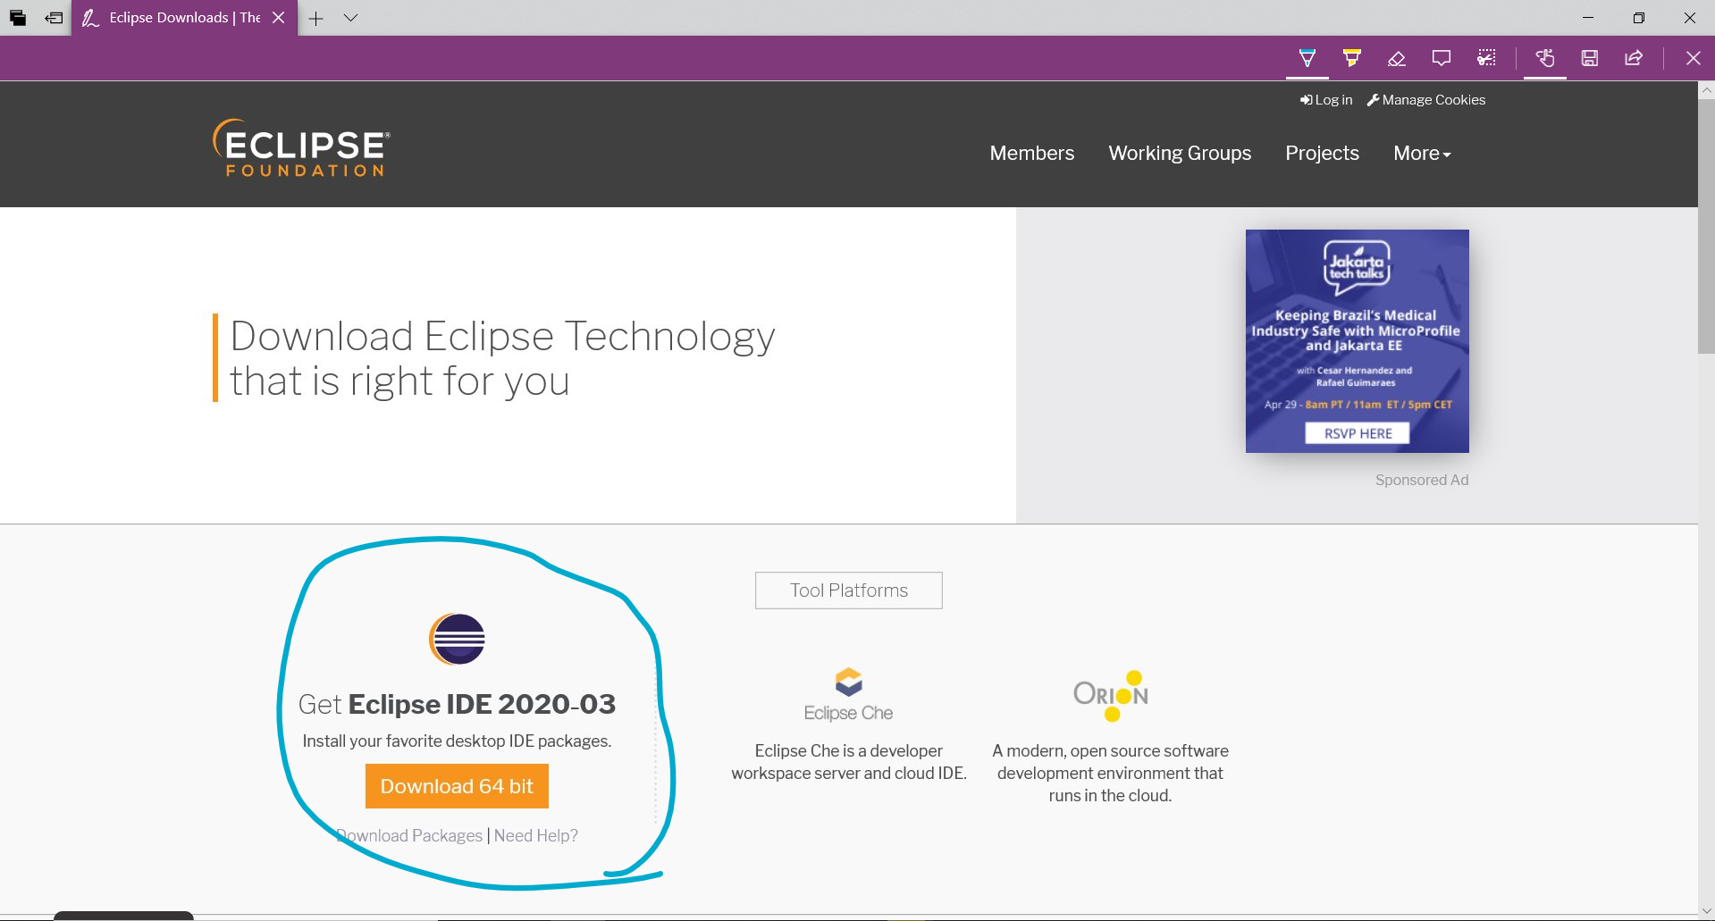Toggle touch writing mode

click(x=1545, y=59)
